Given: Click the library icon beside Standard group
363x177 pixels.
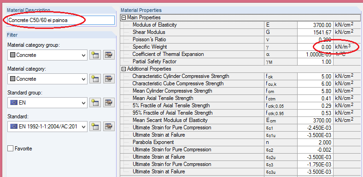Looking at the screenshot, I should tap(109, 103).
